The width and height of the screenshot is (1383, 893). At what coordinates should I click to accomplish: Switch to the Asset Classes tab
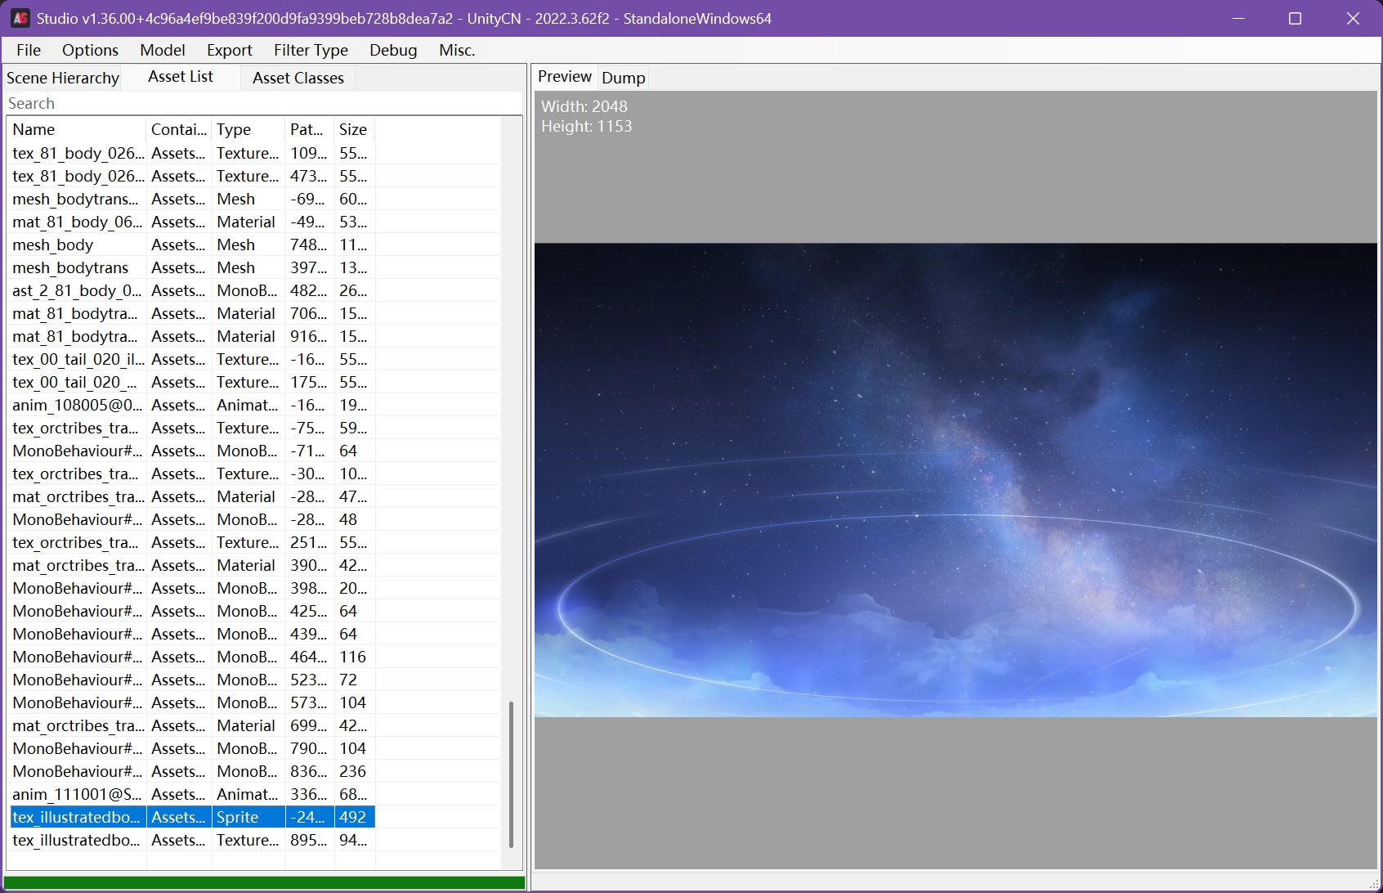[x=298, y=78]
